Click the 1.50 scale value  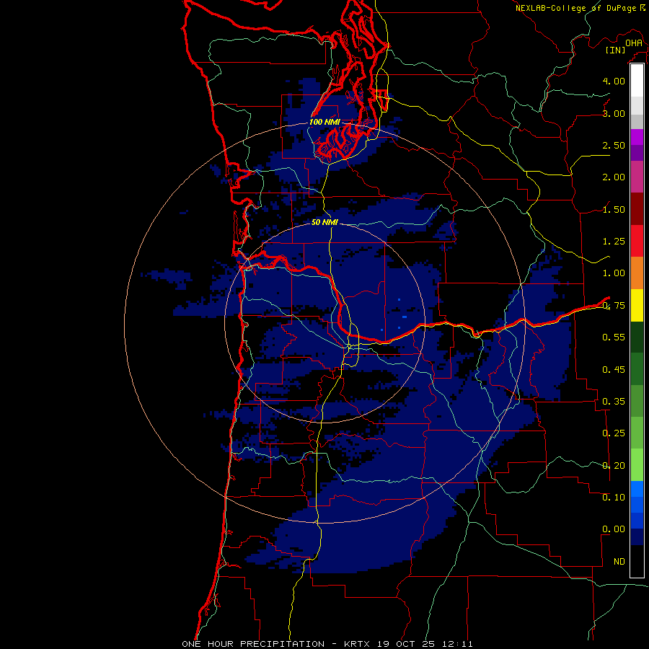tap(614, 209)
